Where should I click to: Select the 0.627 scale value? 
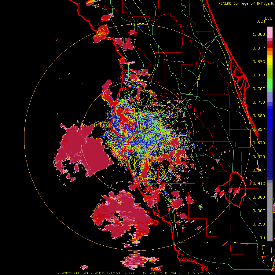pos(259,130)
